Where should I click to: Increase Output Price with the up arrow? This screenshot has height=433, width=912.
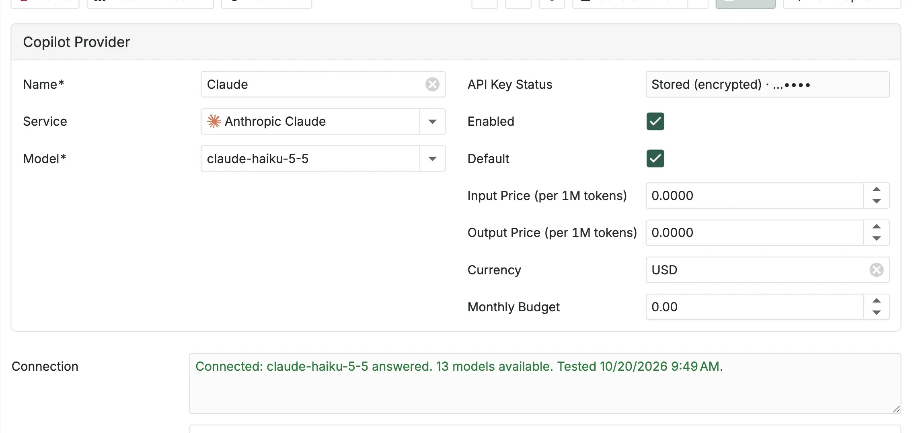(x=877, y=227)
